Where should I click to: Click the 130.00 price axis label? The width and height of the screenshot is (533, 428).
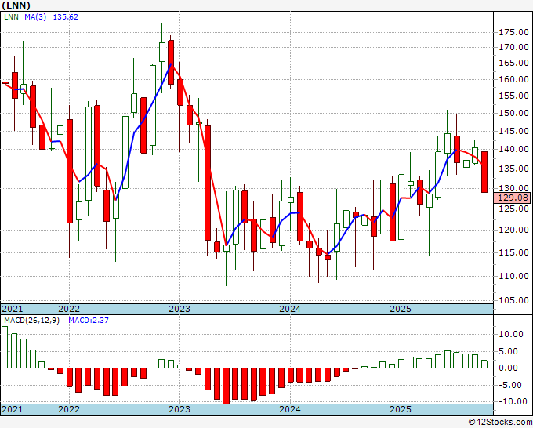pyautogui.click(x=513, y=188)
